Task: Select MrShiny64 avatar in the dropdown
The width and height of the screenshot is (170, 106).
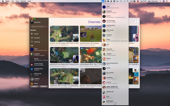Action: coord(104,102)
